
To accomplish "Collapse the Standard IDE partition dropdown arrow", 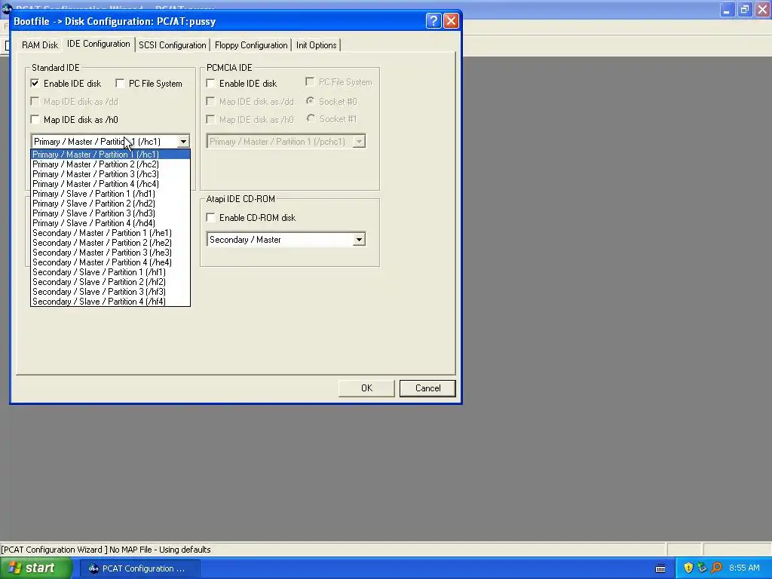I will click(x=183, y=141).
